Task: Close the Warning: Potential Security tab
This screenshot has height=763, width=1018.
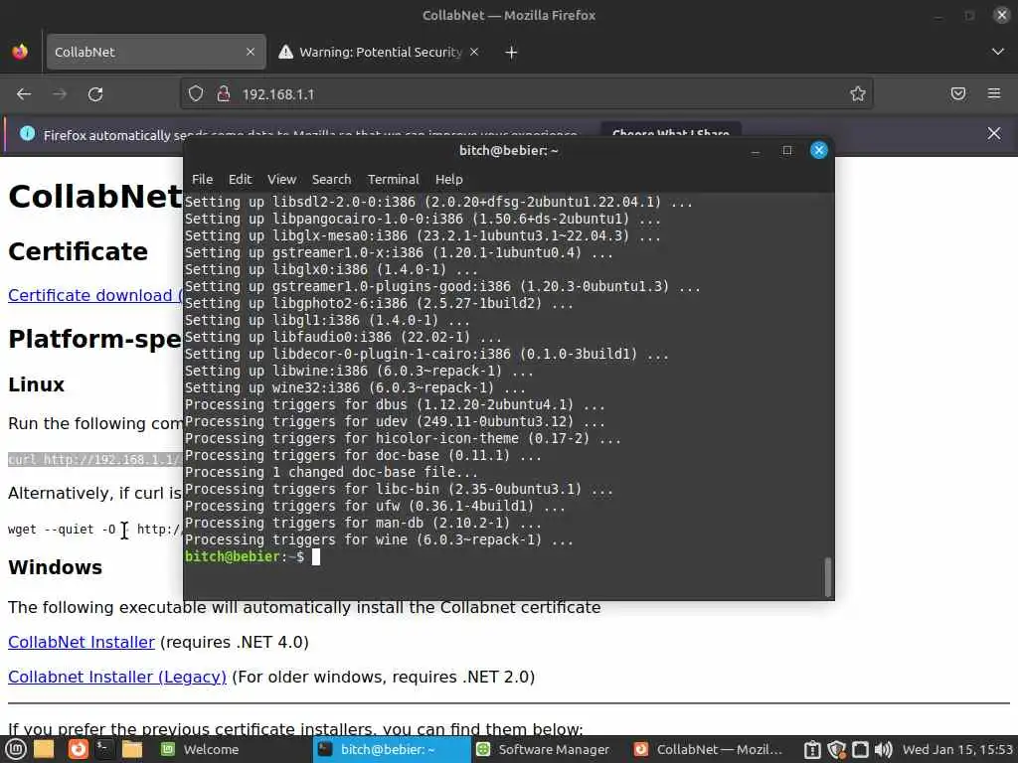Action: [474, 52]
